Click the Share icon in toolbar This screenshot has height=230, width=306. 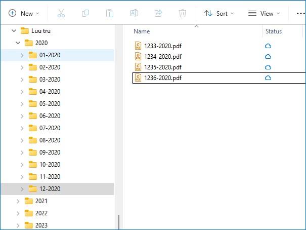(x=158, y=13)
